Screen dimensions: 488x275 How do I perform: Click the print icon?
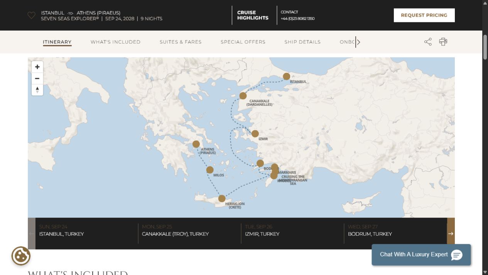click(x=443, y=42)
